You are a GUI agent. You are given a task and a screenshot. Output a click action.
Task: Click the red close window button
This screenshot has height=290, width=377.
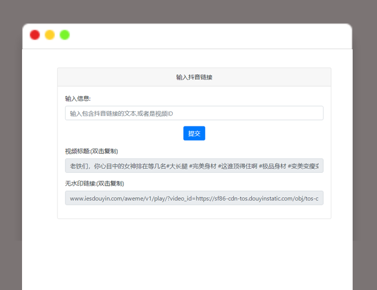tap(35, 35)
